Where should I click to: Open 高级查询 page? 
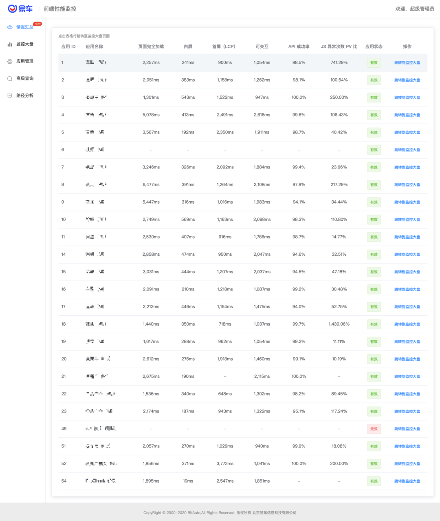coord(25,78)
